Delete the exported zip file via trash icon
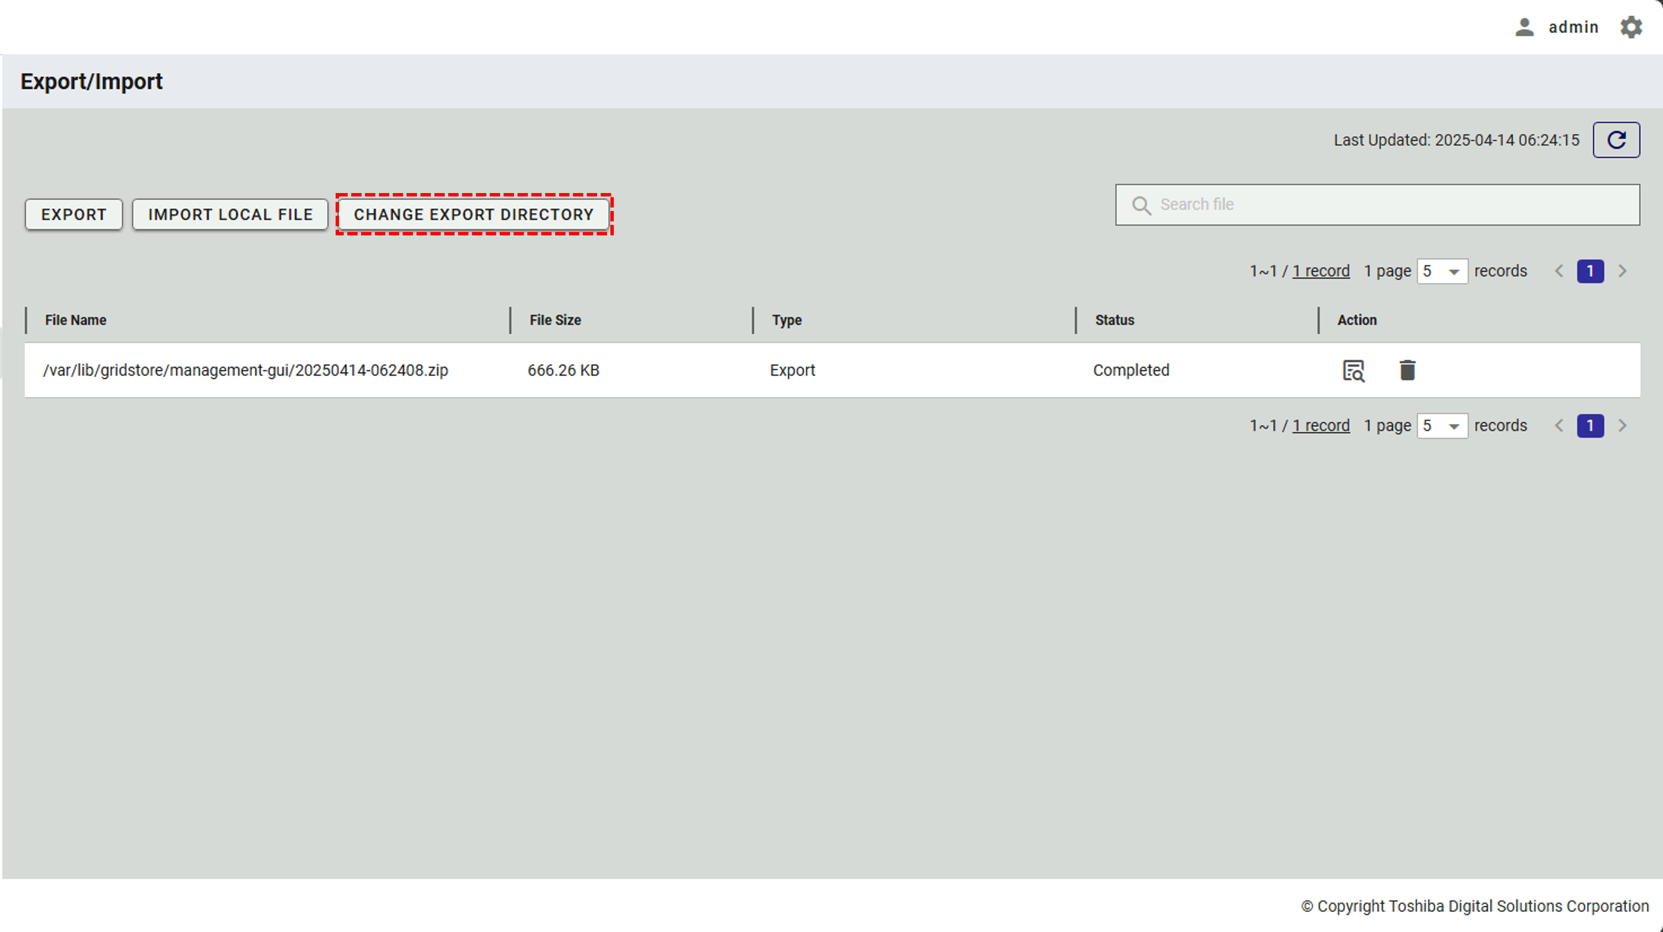 (1407, 371)
